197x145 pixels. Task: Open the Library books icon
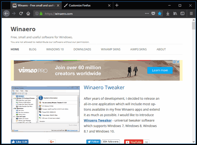(175, 13)
